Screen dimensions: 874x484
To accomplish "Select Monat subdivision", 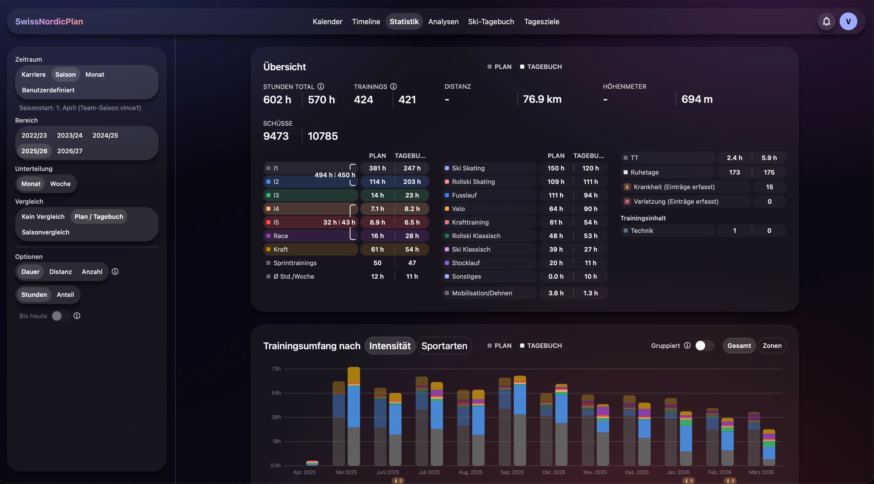I will tap(31, 184).
